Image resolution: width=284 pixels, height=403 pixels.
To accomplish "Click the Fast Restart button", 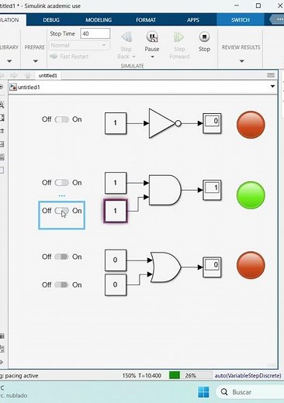I will pyautogui.click(x=69, y=57).
